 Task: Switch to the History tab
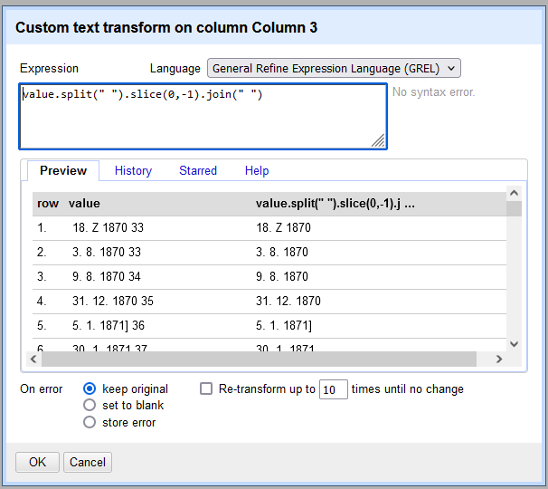pos(133,170)
